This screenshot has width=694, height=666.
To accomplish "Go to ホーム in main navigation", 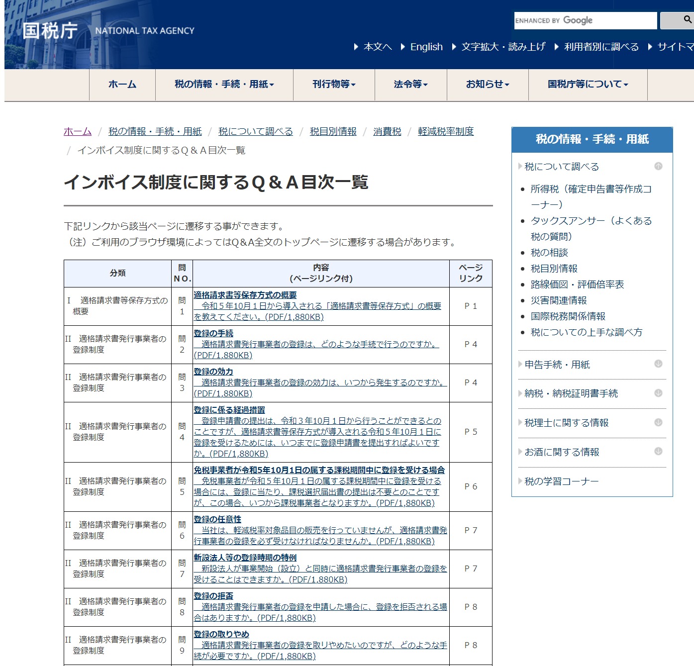I will (122, 85).
